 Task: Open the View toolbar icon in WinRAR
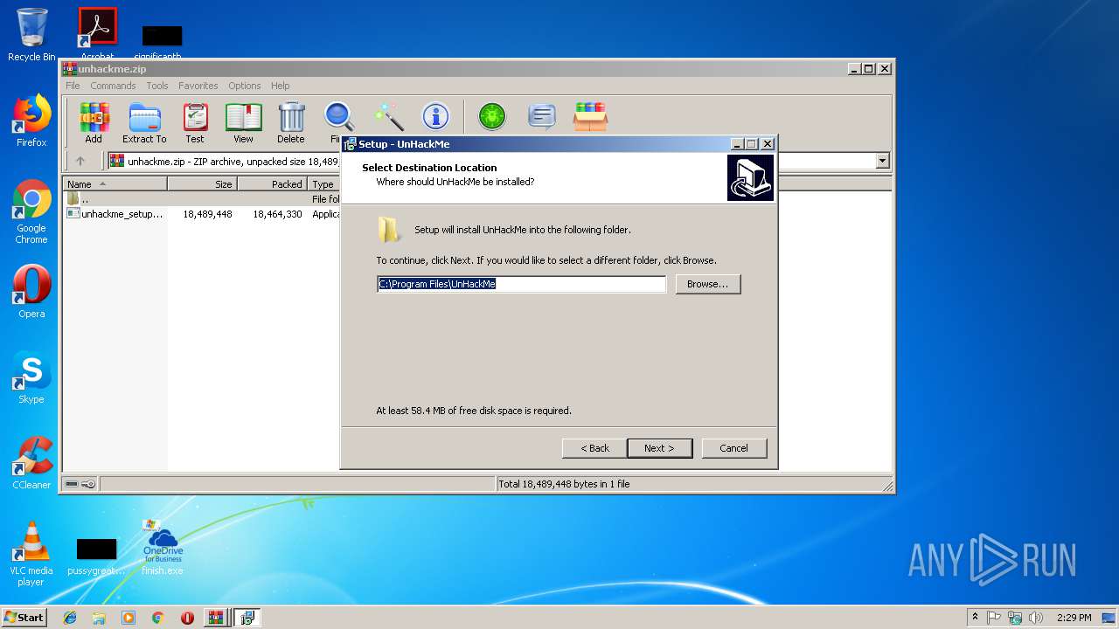tap(243, 122)
